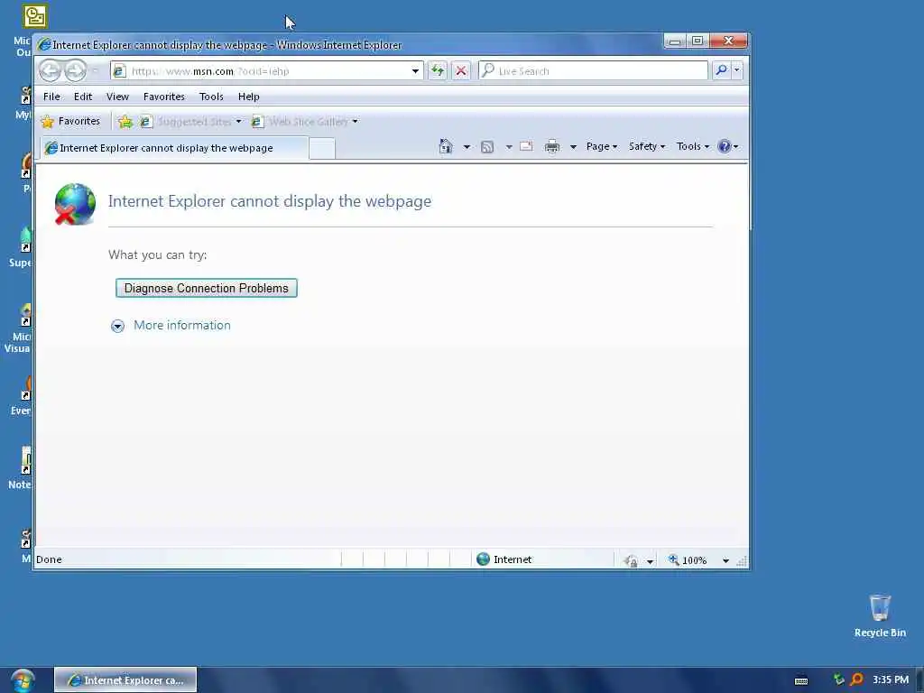Click the RSS feeds icon

[487, 147]
